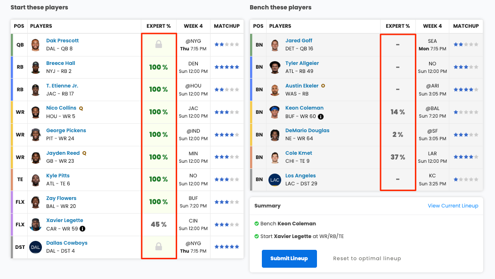Screen dimensions: 495x279
Task: Click George Pickens' player headshot
Action: click(36, 135)
